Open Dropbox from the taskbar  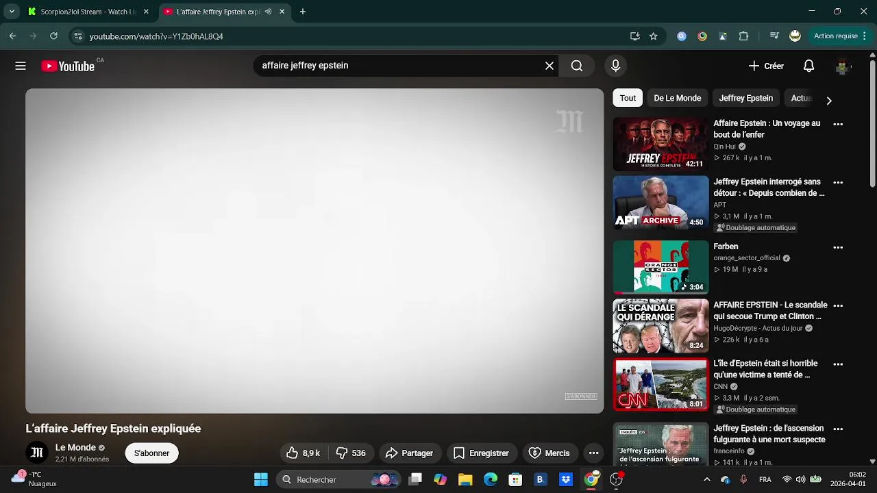tap(566, 479)
